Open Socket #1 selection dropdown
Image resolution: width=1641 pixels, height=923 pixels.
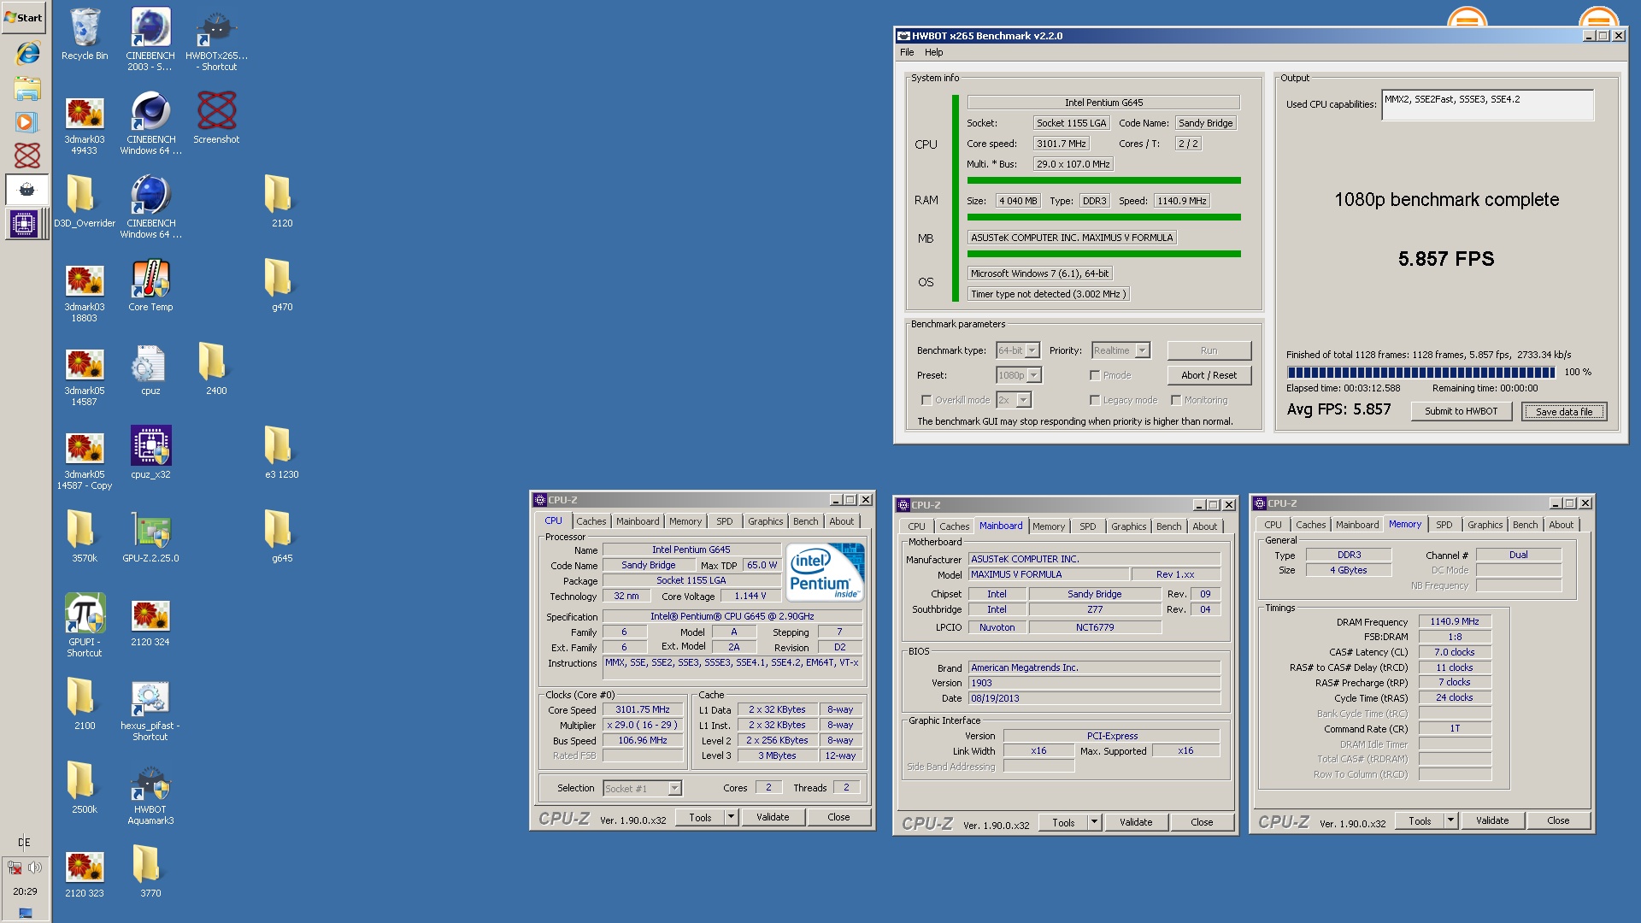tap(642, 788)
